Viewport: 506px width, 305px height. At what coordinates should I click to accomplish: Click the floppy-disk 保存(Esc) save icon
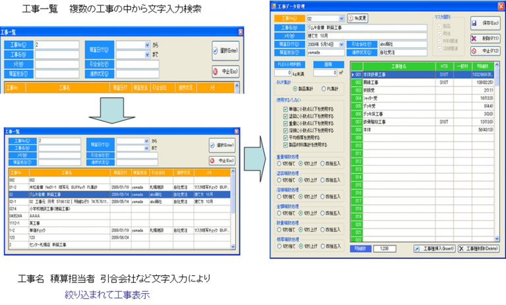[x=474, y=23]
